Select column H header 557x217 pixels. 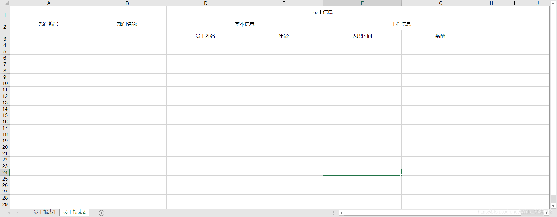tap(491, 3)
